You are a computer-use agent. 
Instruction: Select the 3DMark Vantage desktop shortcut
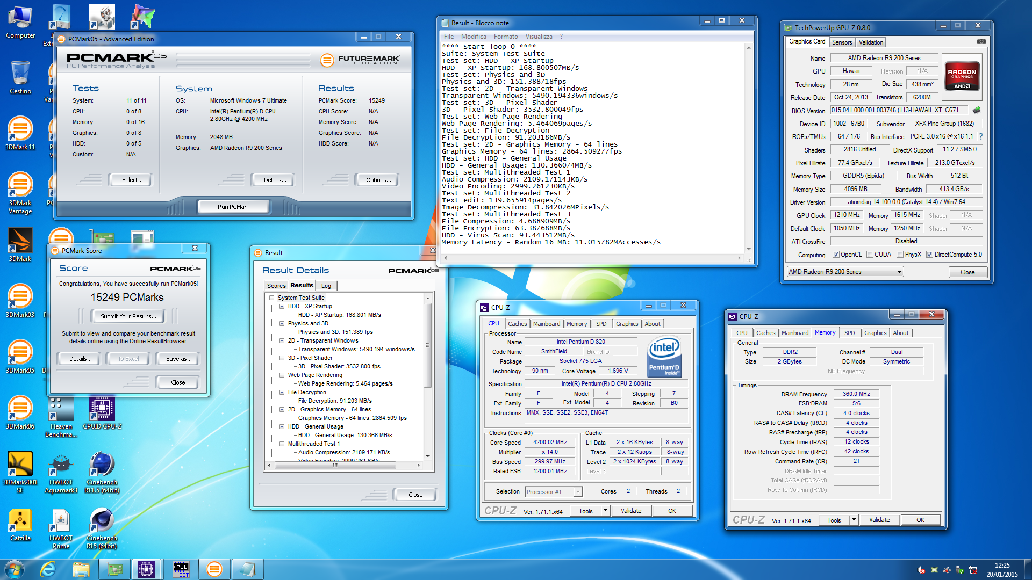coord(20,193)
